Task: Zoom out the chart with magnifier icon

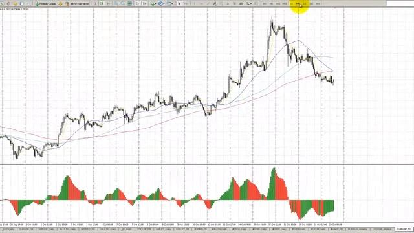Action: pos(123,4)
